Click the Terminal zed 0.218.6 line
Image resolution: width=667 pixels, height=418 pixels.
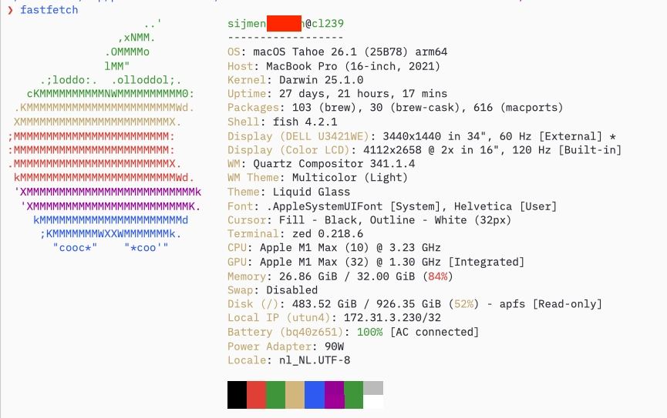click(x=295, y=234)
